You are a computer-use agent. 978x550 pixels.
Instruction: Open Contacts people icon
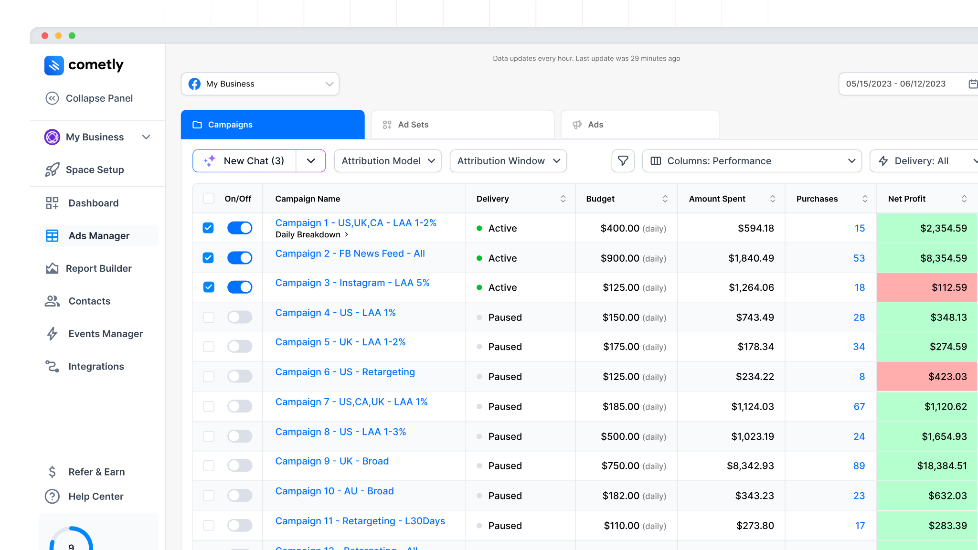pos(52,301)
